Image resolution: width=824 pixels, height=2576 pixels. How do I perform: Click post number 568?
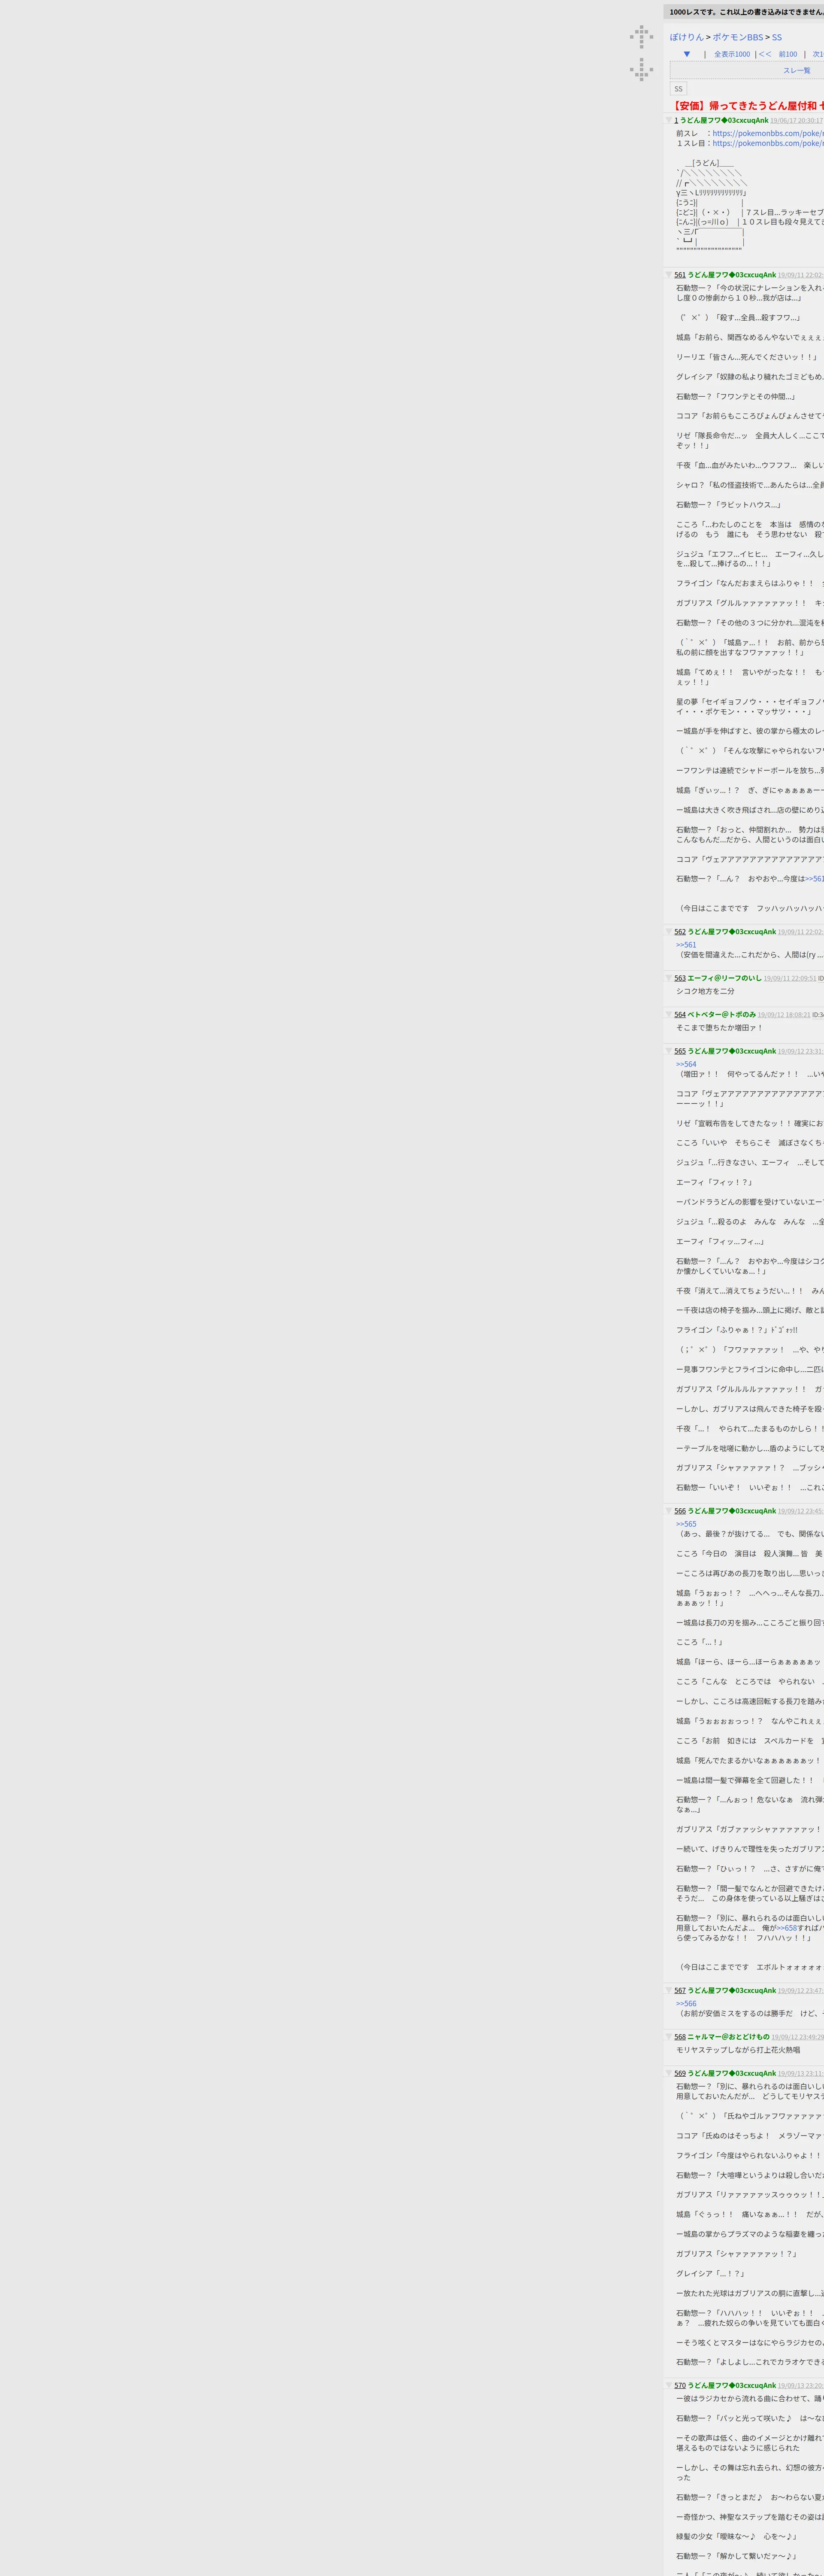[680, 2037]
